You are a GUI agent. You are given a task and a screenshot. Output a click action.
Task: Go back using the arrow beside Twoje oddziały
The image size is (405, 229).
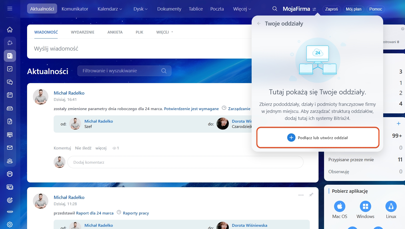pyautogui.click(x=259, y=24)
